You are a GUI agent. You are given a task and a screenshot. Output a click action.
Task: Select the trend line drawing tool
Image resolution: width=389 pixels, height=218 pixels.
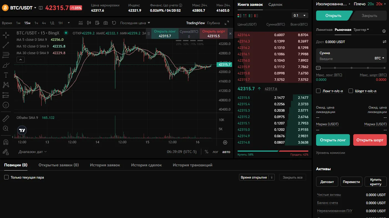[6, 45]
